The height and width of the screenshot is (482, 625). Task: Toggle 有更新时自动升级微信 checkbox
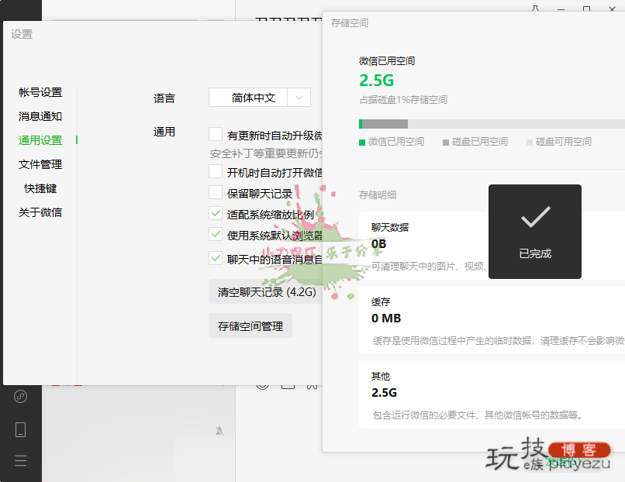coord(216,134)
